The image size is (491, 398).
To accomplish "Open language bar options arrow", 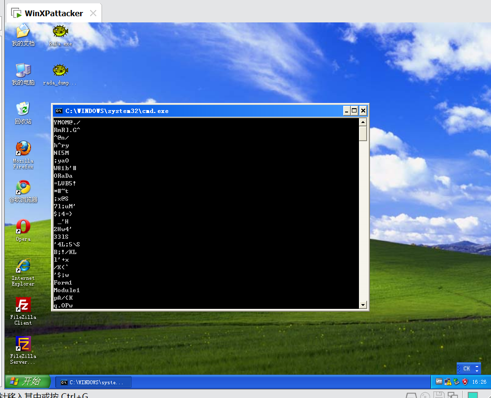I will 477,371.
